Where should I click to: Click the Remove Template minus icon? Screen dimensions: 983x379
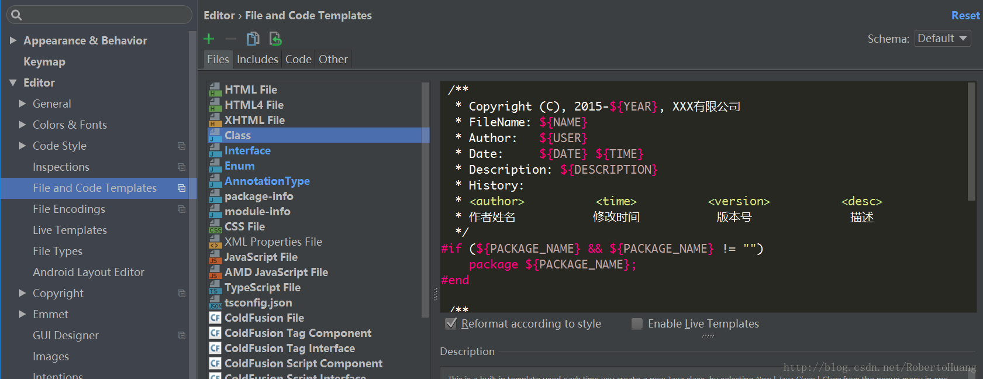[x=231, y=39]
